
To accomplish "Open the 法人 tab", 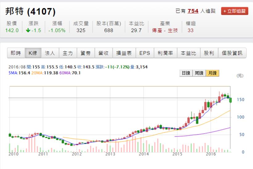I will (50, 53).
